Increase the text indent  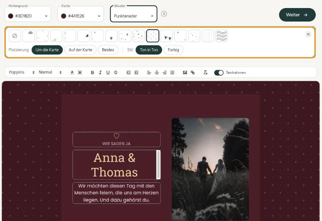(x=128, y=72)
